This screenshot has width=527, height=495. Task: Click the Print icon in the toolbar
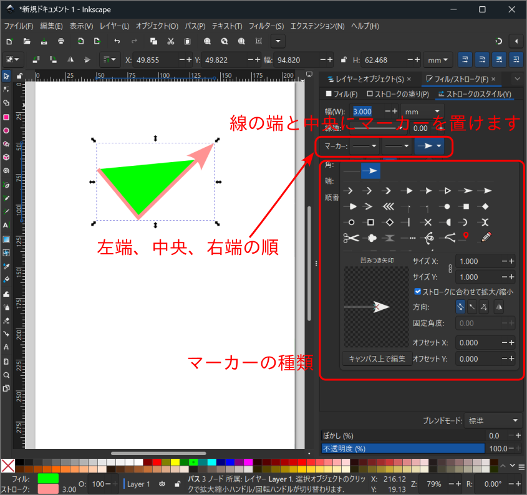[61, 41]
